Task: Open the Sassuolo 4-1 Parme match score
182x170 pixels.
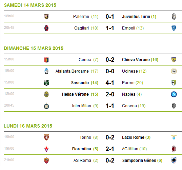Action: click(x=110, y=83)
